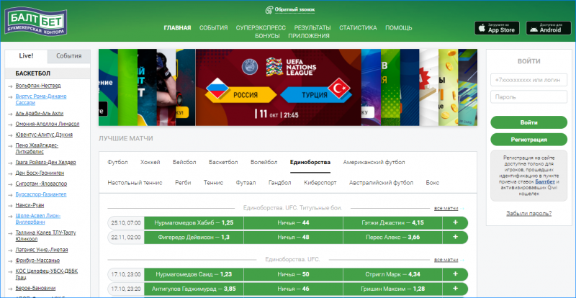
Task: Open ПОМОЩЬ menu item
Action: (399, 28)
